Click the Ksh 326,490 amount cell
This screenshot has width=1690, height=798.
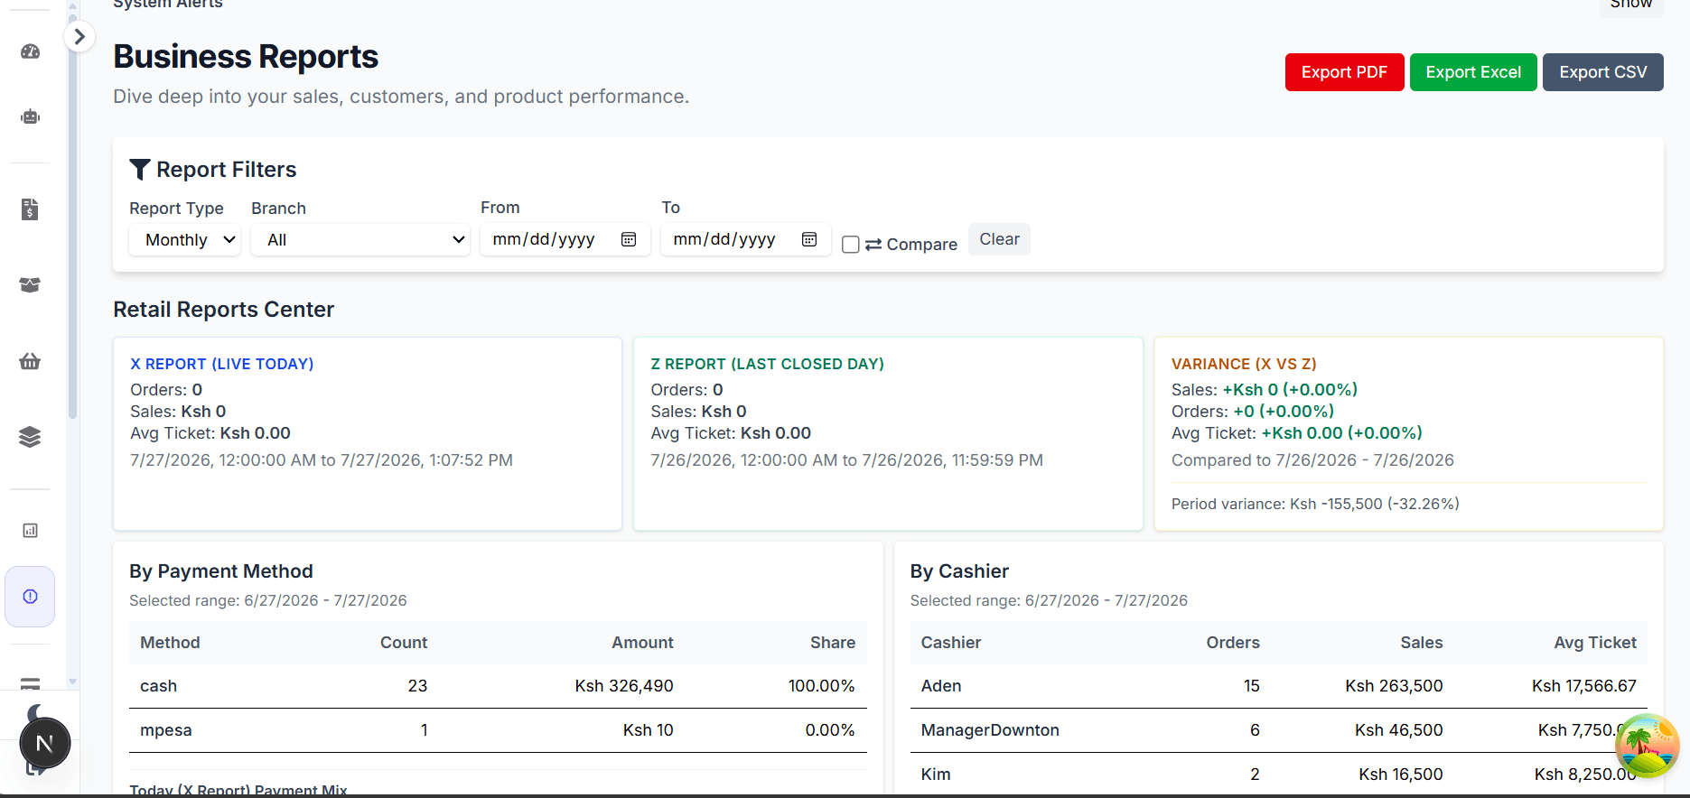(x=624, y=686)
